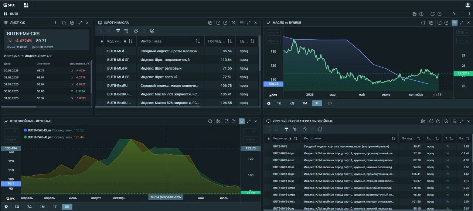Screen dimensions: 473x211
Task: Select 5Л range in МАСЛО vs BYNRUB
Action: point(329,103)
